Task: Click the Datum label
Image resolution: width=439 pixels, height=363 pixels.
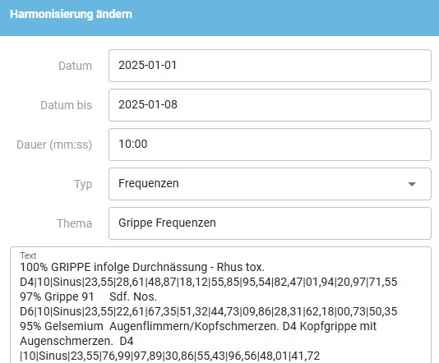Action: [75, 66]
